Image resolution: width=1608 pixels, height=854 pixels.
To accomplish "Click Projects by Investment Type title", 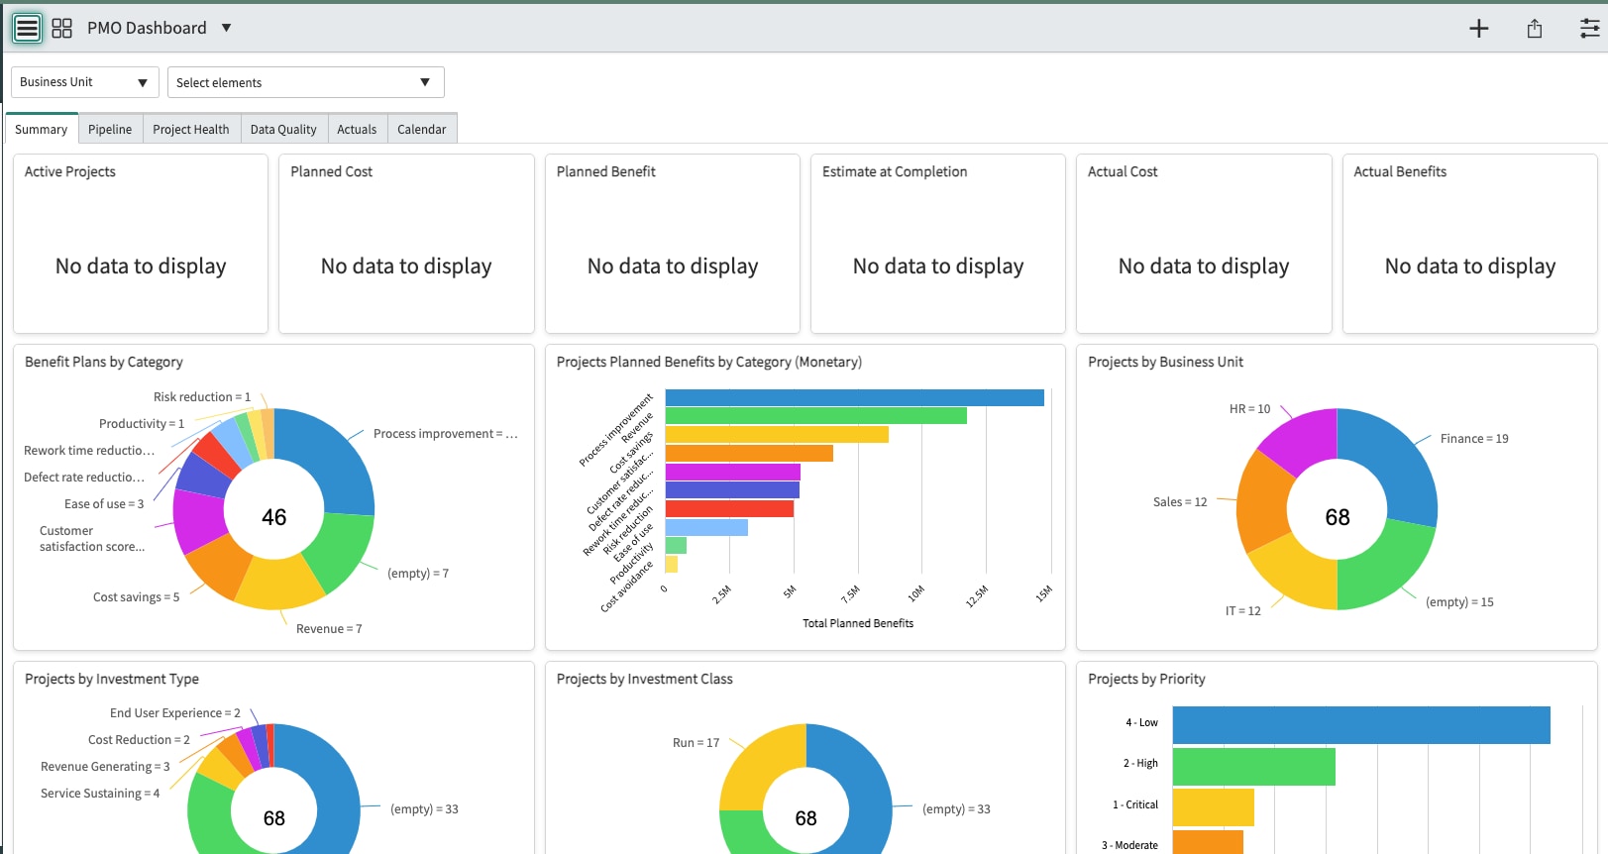I will [x=112, y=679].
